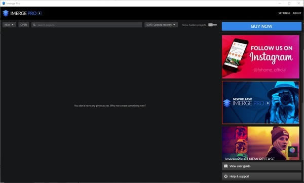Click the lifebuoy icon beside Help & support
304x183 pixels.
pos(225,176)
